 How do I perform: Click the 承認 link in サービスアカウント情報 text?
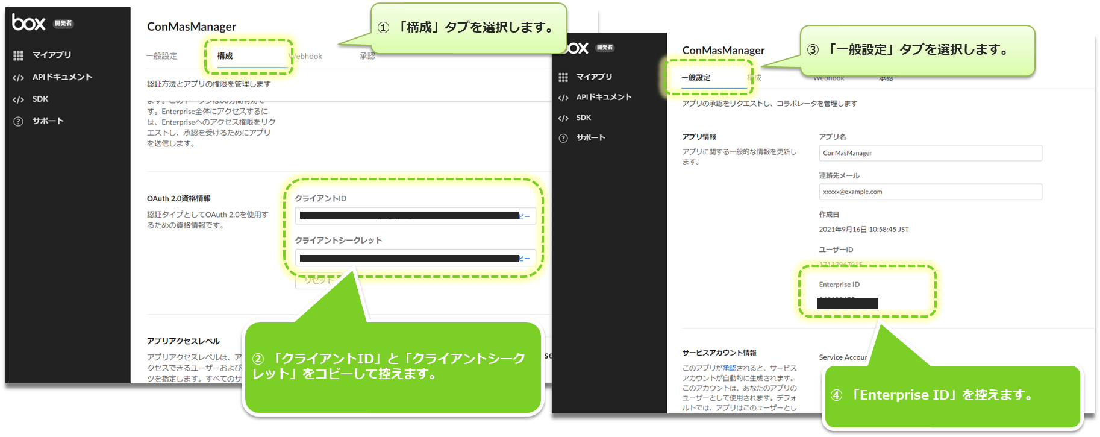(x=730, y=368)
